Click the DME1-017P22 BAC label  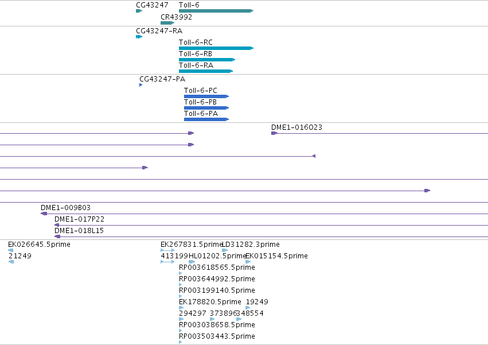tap(79, 219)
